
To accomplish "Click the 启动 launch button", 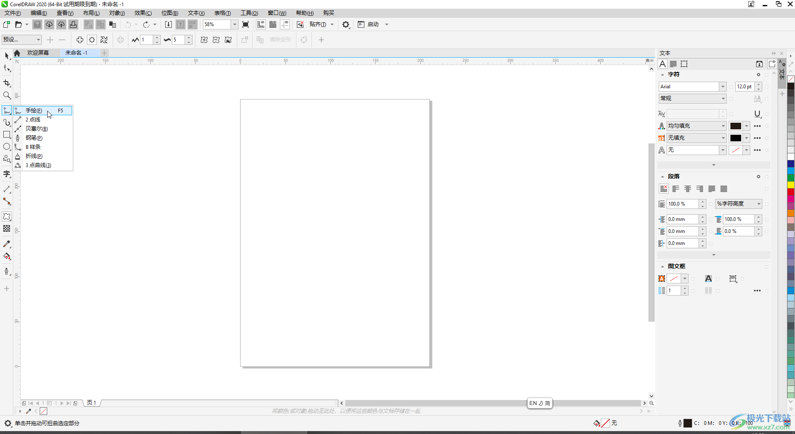I will pyautogui.click(x=369, y=24).
